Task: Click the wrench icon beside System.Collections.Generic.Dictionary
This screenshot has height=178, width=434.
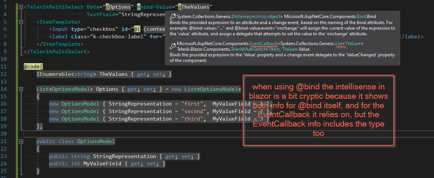Action: click(173, 17)
